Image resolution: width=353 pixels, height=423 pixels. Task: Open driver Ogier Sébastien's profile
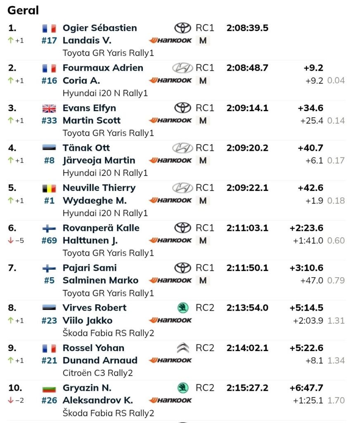(100, 28)
